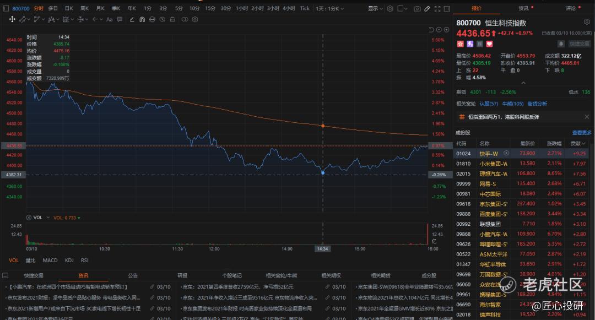Open the Aa text annotation tool
Viewport: 595px width, 320px height.
pos(109,19)
